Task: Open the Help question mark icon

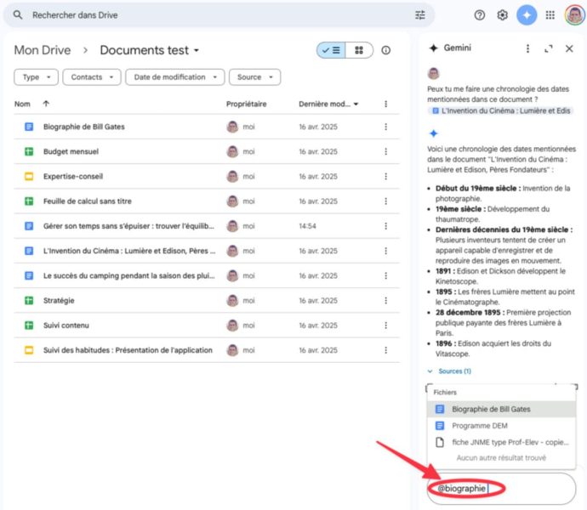Action: coord(480,15)
